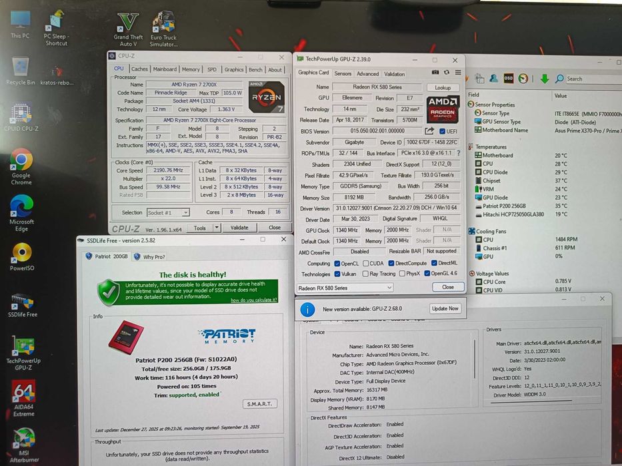Toggle the DirectML checkbox
Image resolution: width=622 pixels, height=466 pixels.
(434, 263)
